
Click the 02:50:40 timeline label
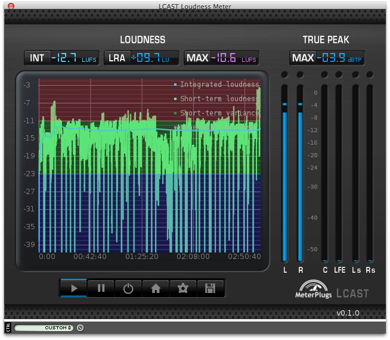(244, 256)
